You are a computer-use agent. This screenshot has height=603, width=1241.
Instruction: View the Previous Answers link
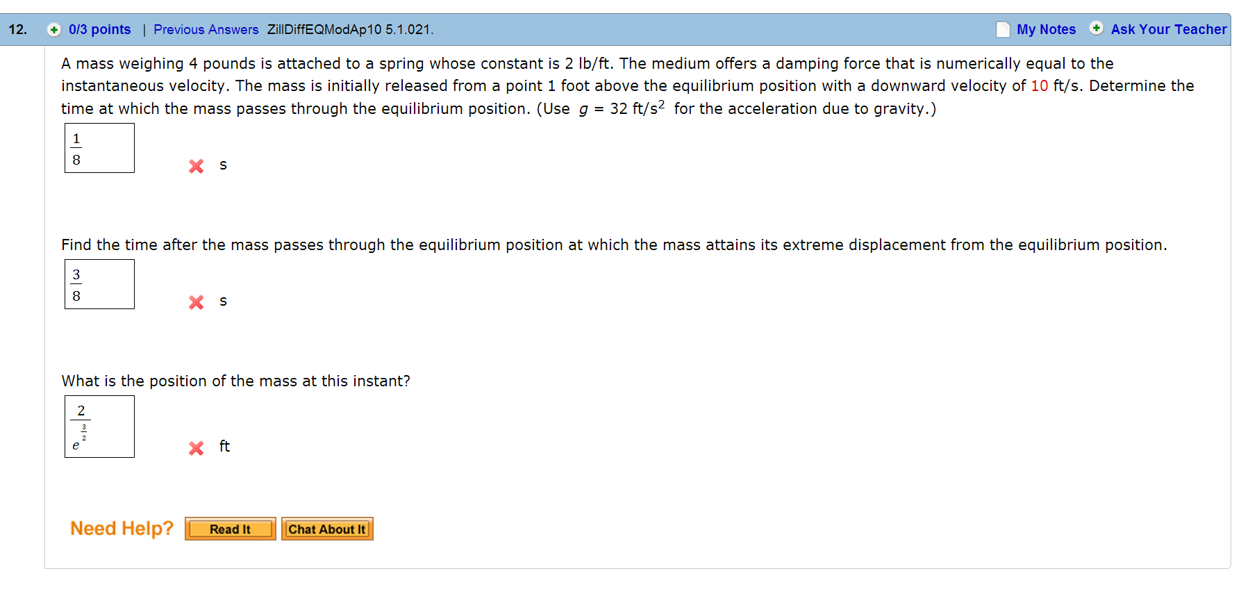click(x=206, y=29)
